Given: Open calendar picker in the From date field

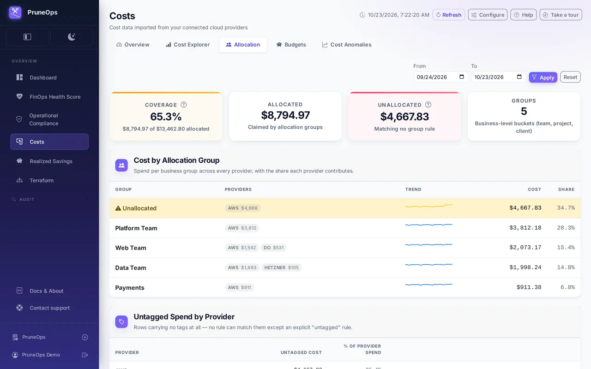Looking at the screenshot, I should (462, 77).
